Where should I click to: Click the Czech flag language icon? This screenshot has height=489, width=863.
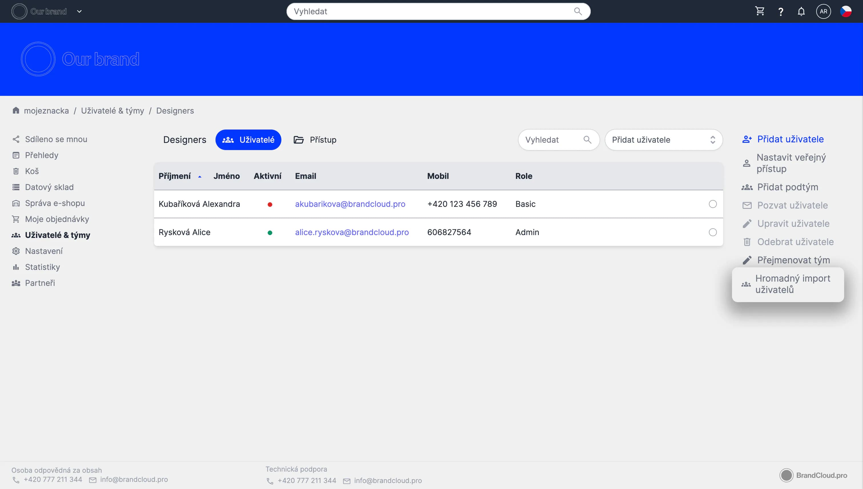(x=845, y=11)
